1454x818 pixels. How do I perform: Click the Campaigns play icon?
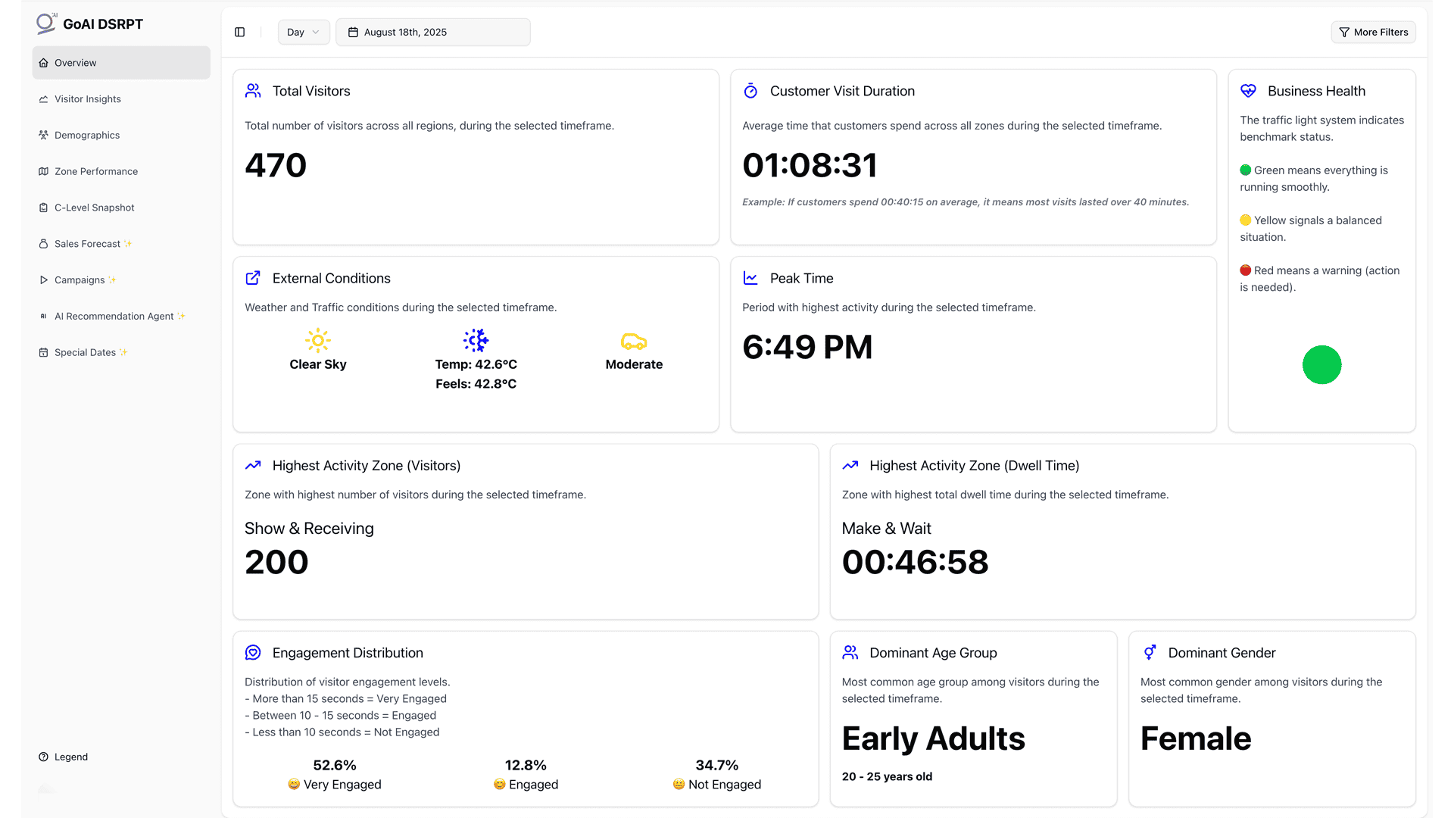(43, 280)
